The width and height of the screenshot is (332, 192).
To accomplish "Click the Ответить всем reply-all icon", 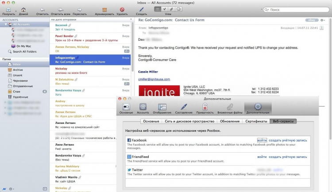I will [x=61, y=10].
